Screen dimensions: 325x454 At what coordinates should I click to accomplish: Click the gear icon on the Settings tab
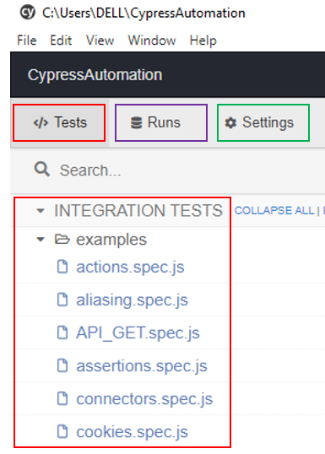tap(230, 122)
